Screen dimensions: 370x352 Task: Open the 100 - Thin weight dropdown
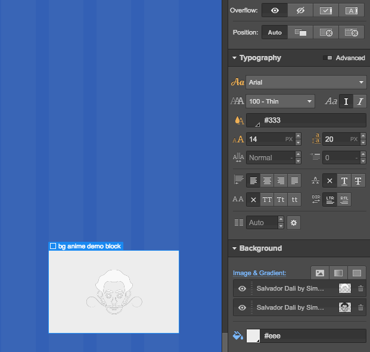[x=280, y=101]
